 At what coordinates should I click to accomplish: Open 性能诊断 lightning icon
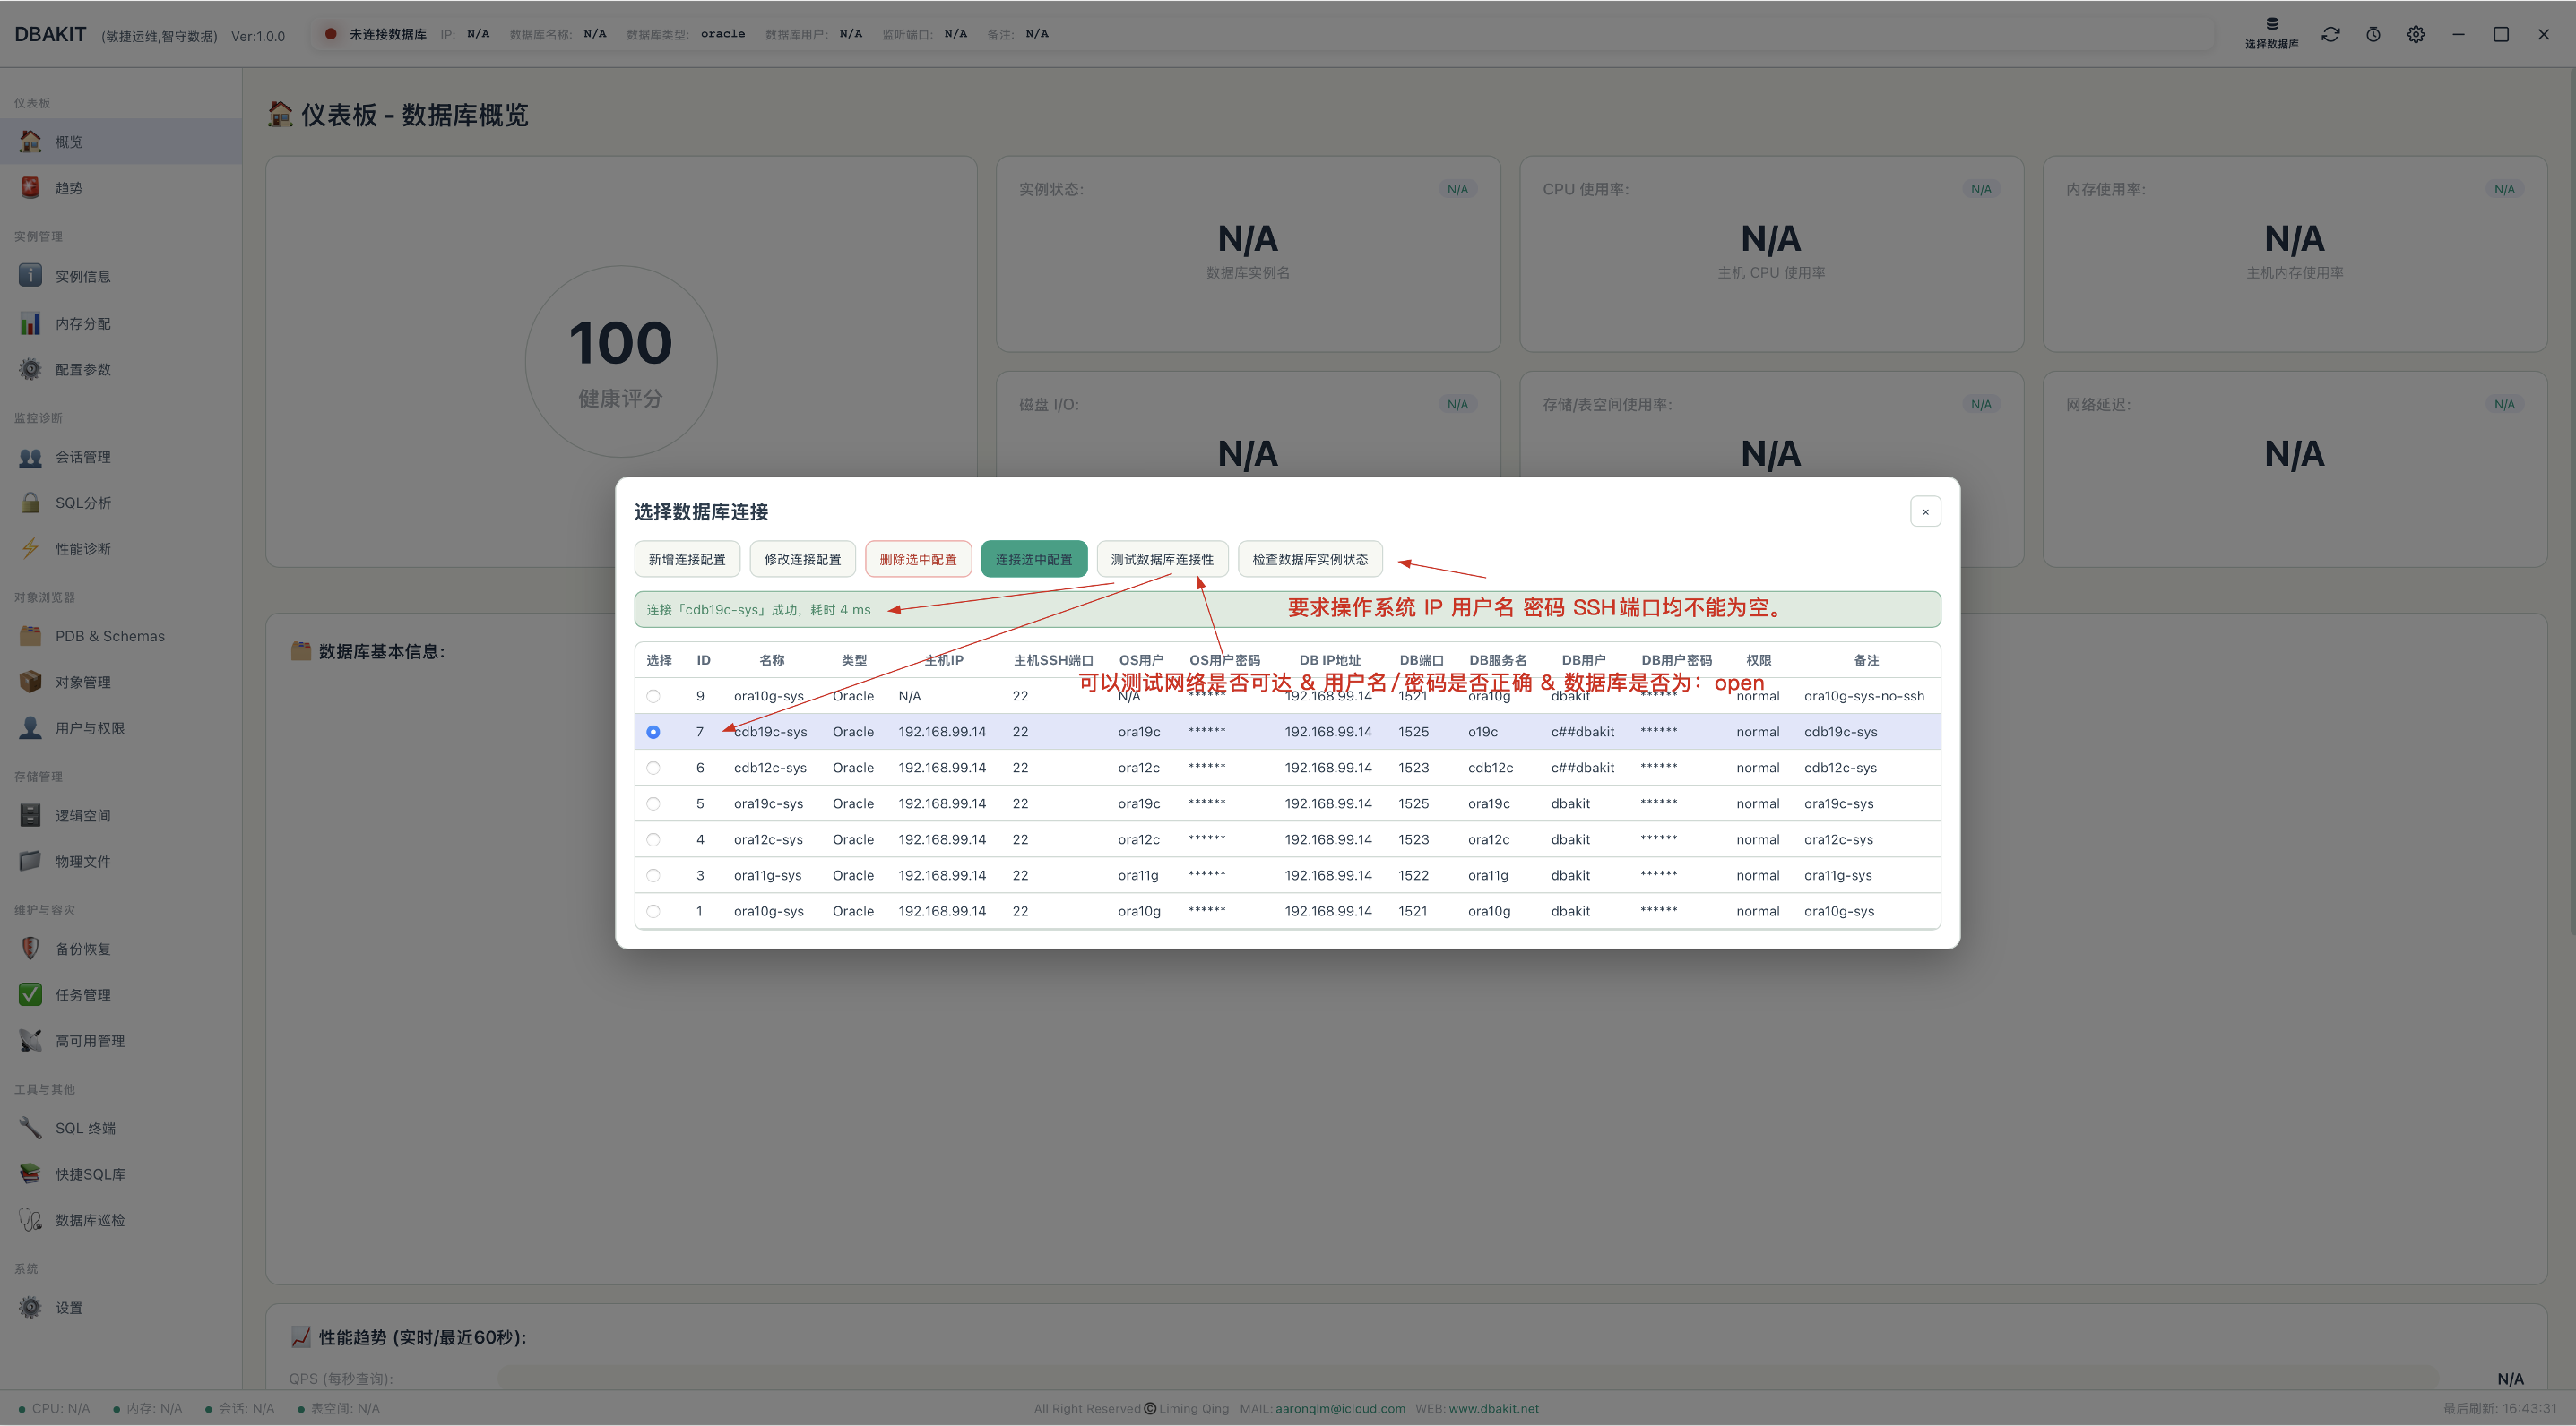(x=31, y=548)
